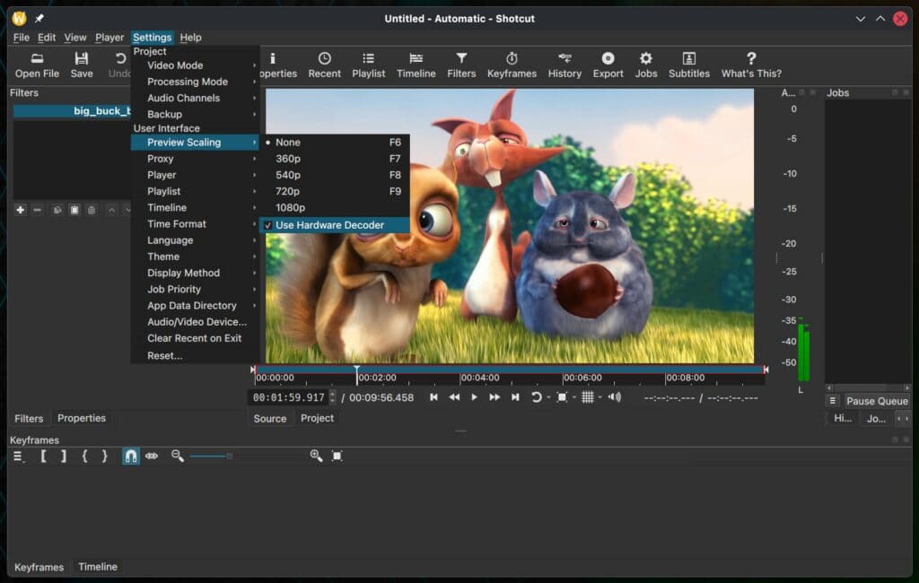The width and height of the screenshot is (919, 583).
Task: Show the Keyframes panel via toolbar icon
Action: [512, 64]
